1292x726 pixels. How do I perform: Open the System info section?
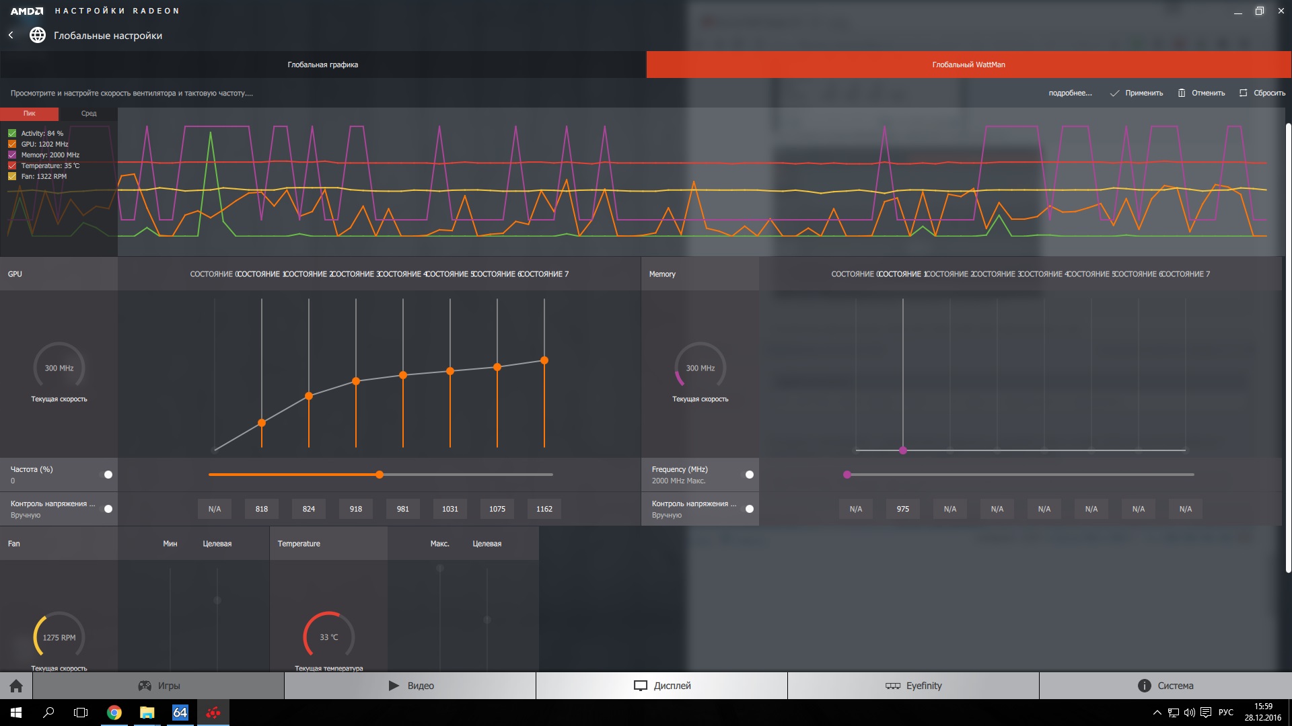(x=1165, y=686)
